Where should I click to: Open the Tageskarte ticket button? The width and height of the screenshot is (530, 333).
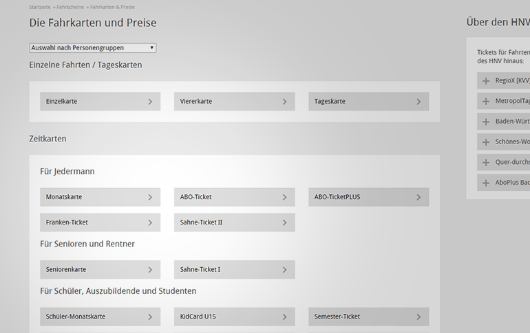tap(368, 102)
